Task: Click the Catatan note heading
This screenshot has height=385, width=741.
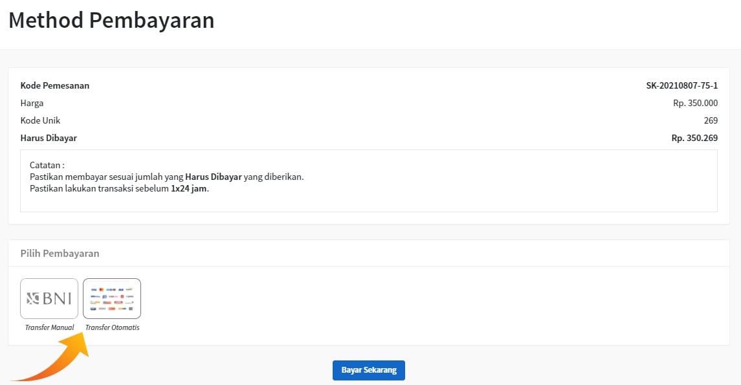Action: tap(47, 165)
